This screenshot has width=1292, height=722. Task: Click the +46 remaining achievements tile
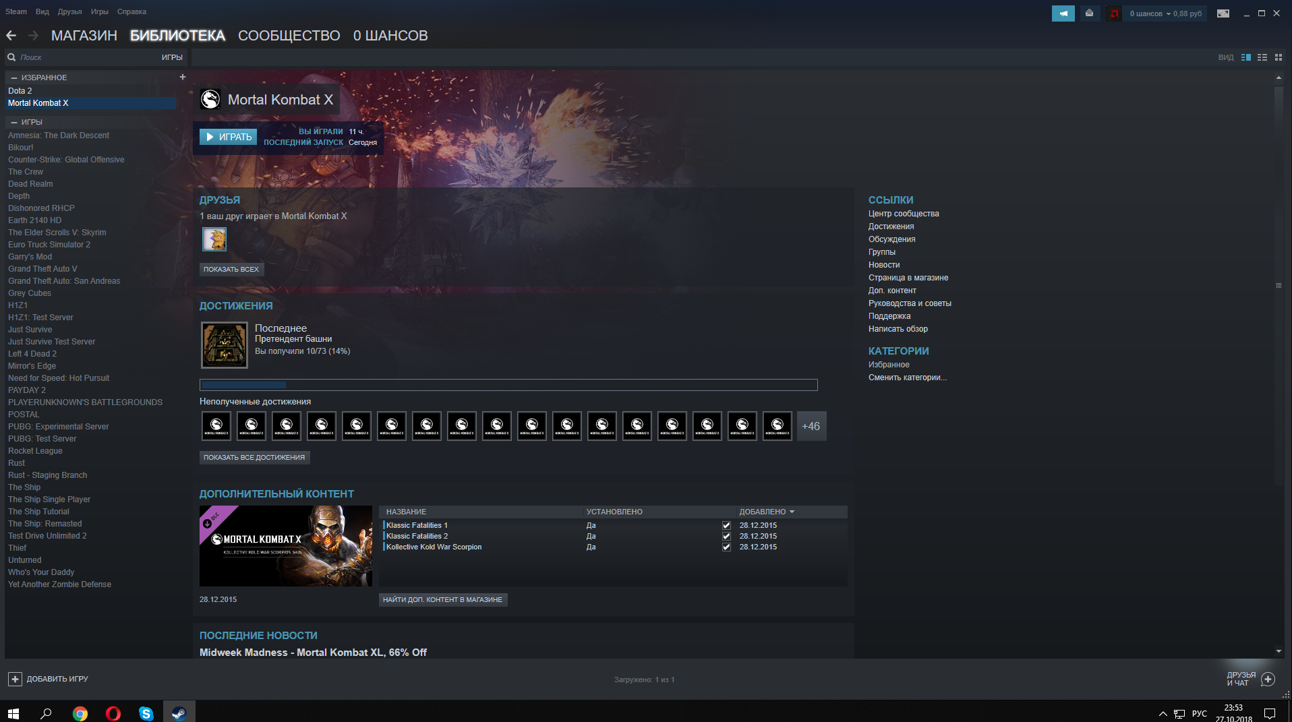pyautogui.click(x=811, y=426)
